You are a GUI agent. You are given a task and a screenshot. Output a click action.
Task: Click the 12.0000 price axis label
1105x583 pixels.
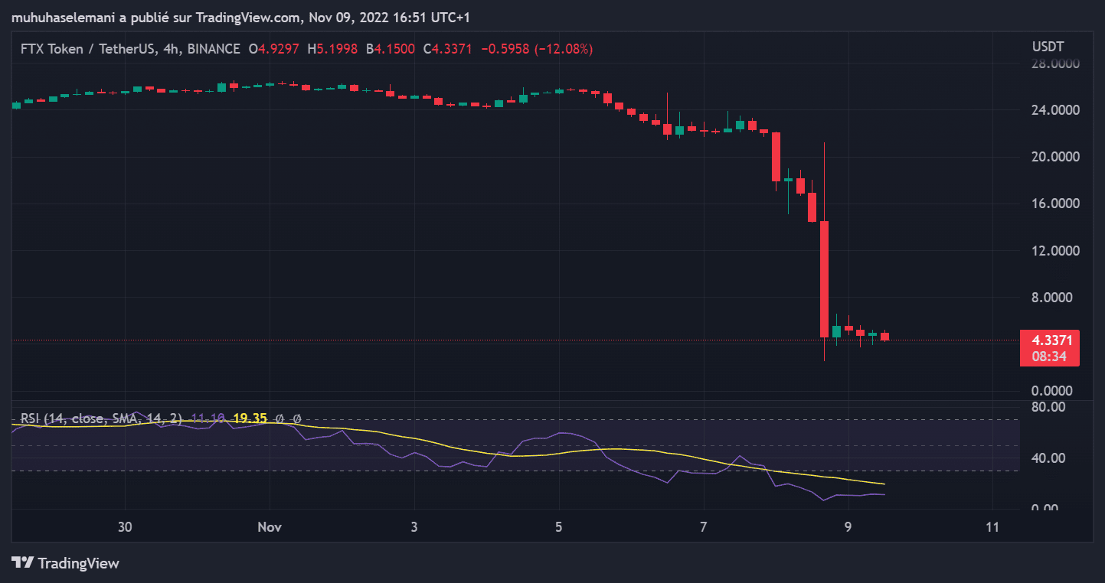coord(1056,251)
